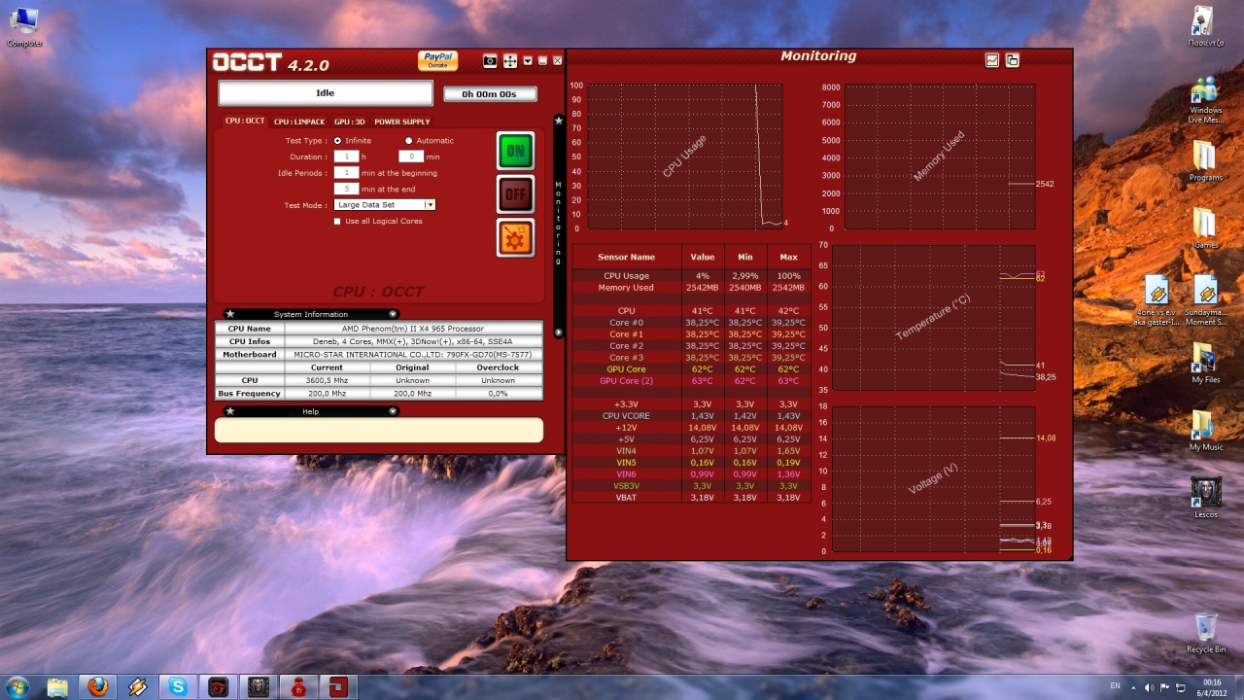The image size is (1244, 700).
Task: Open the Windows Start menu
Action: click(17, 687)
